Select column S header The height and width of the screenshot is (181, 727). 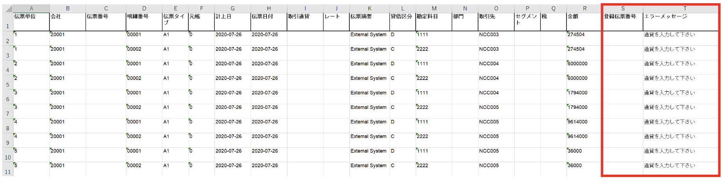click(x=623, y=8)
